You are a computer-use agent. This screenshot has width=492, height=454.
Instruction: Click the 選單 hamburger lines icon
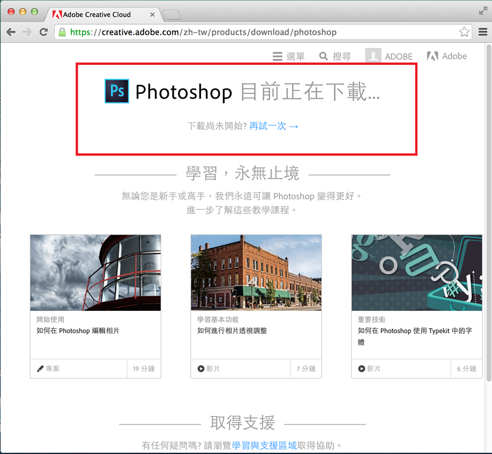point(277,57)
